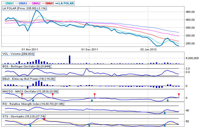Click the 40 axis label of the RSI panel
The width and height of the screenshot is (203, 128).
point(187,111)
